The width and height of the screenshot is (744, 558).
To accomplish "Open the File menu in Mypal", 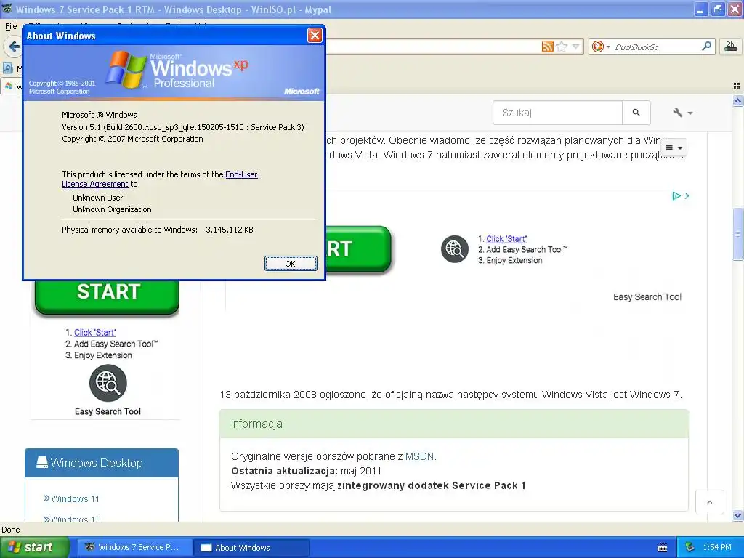I will 11,26.
